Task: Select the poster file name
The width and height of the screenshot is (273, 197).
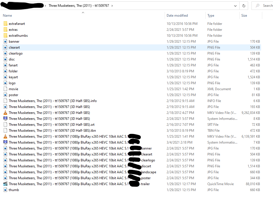Action: pos(13,95)
